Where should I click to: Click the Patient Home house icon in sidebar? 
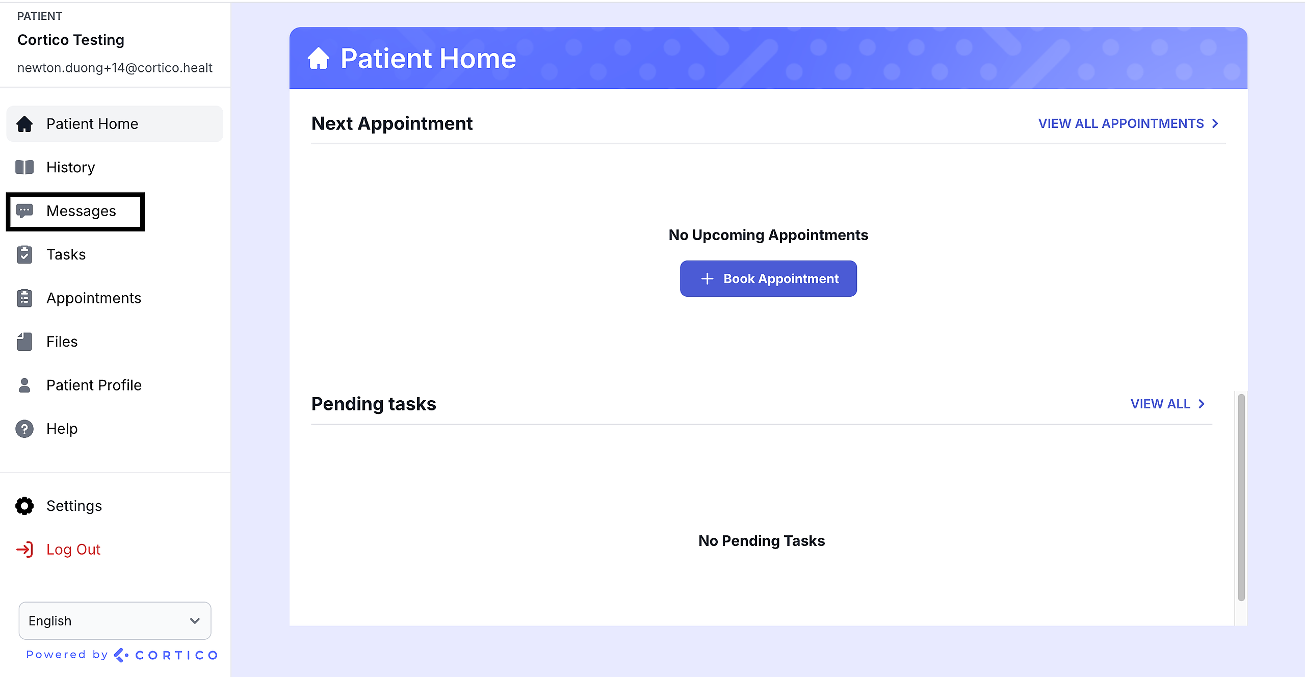pos(24,124)
